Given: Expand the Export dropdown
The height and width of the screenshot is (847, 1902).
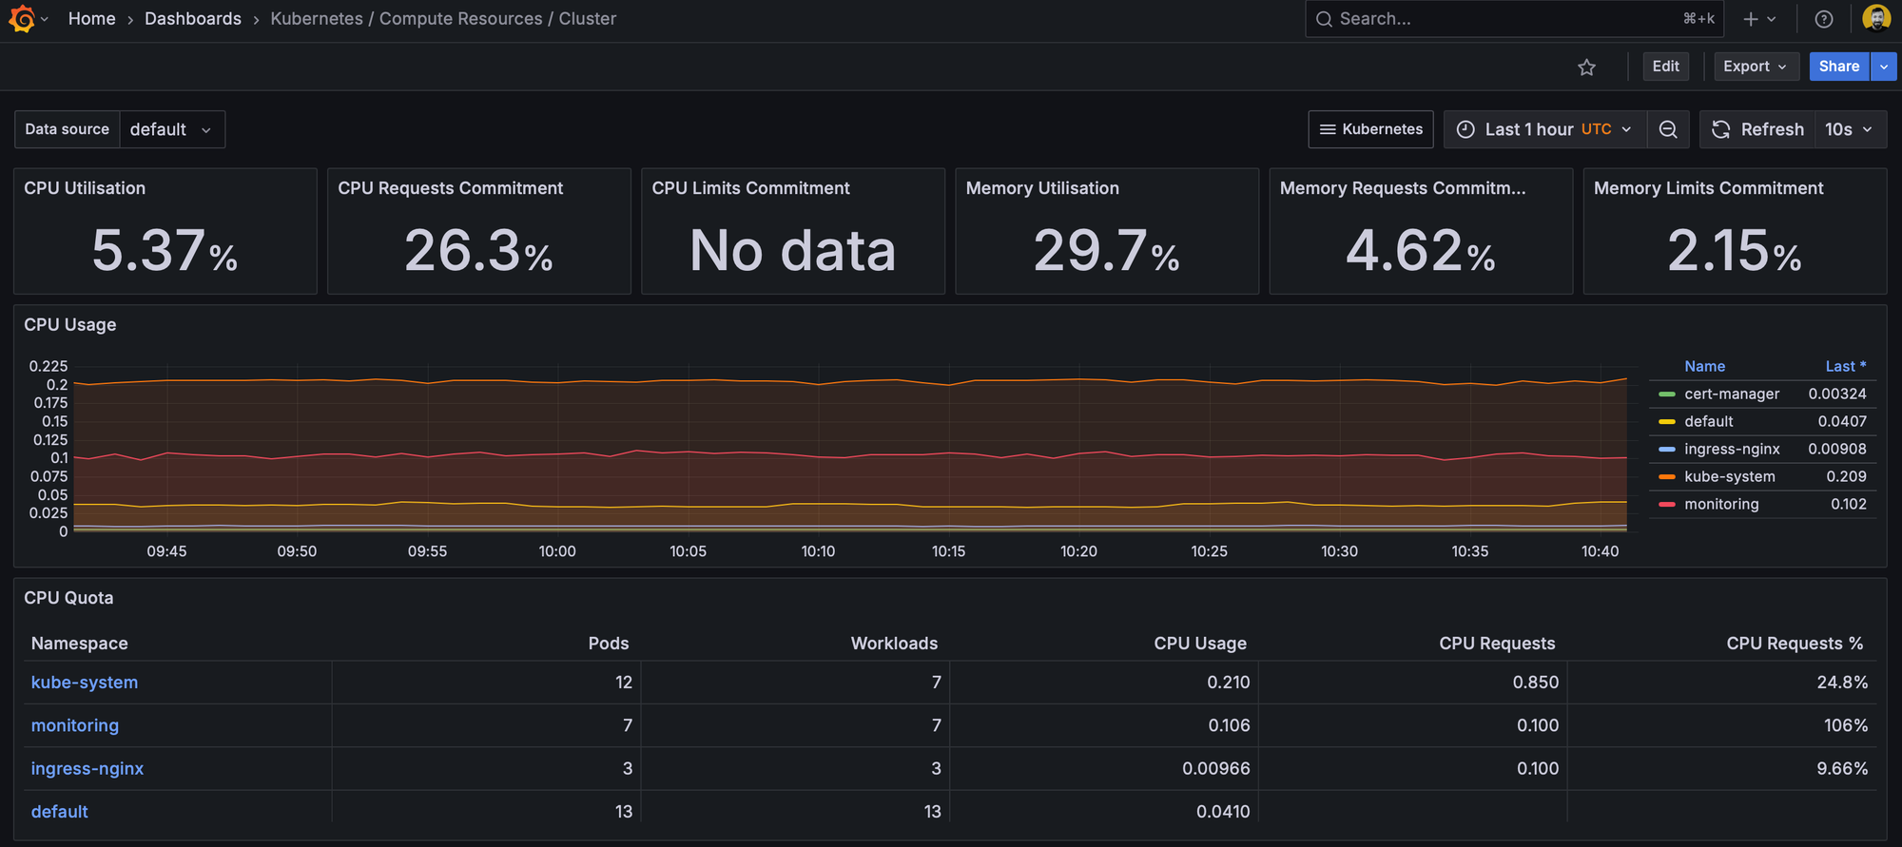Looking at the screenshot, I should [x=1756, y=67].
